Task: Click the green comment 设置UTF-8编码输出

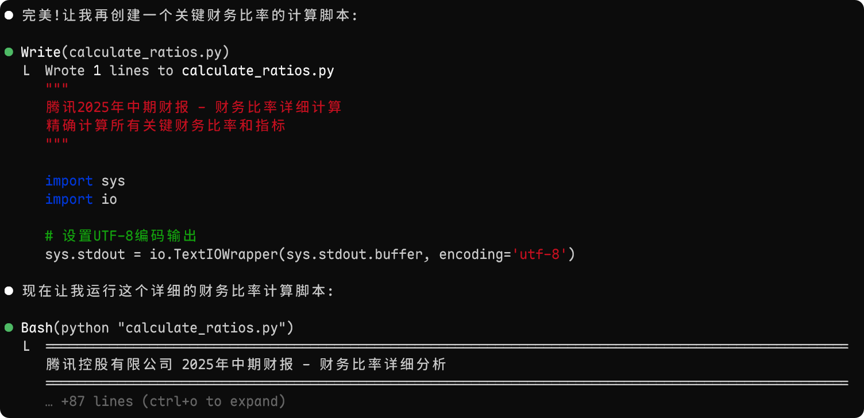Action: (121, 236)
